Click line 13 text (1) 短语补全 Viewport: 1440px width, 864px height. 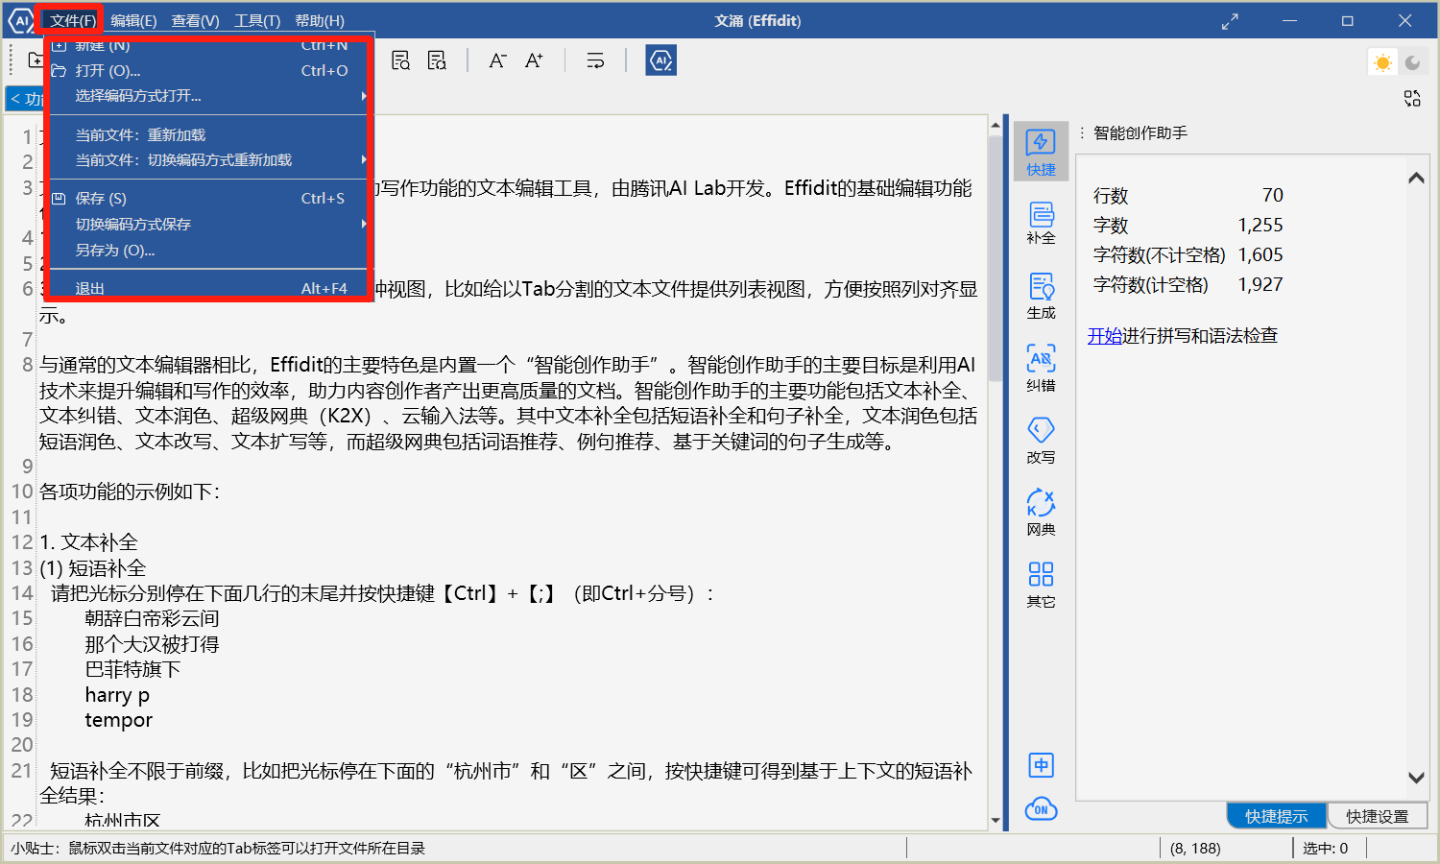[93, 568]
